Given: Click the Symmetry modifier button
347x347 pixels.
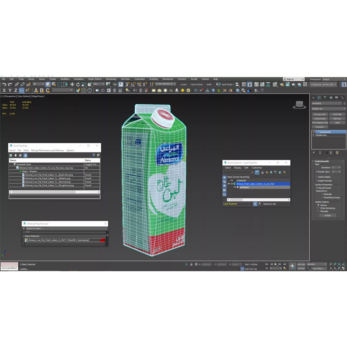Looking at the screenshot, I should [x=320, y=127].
